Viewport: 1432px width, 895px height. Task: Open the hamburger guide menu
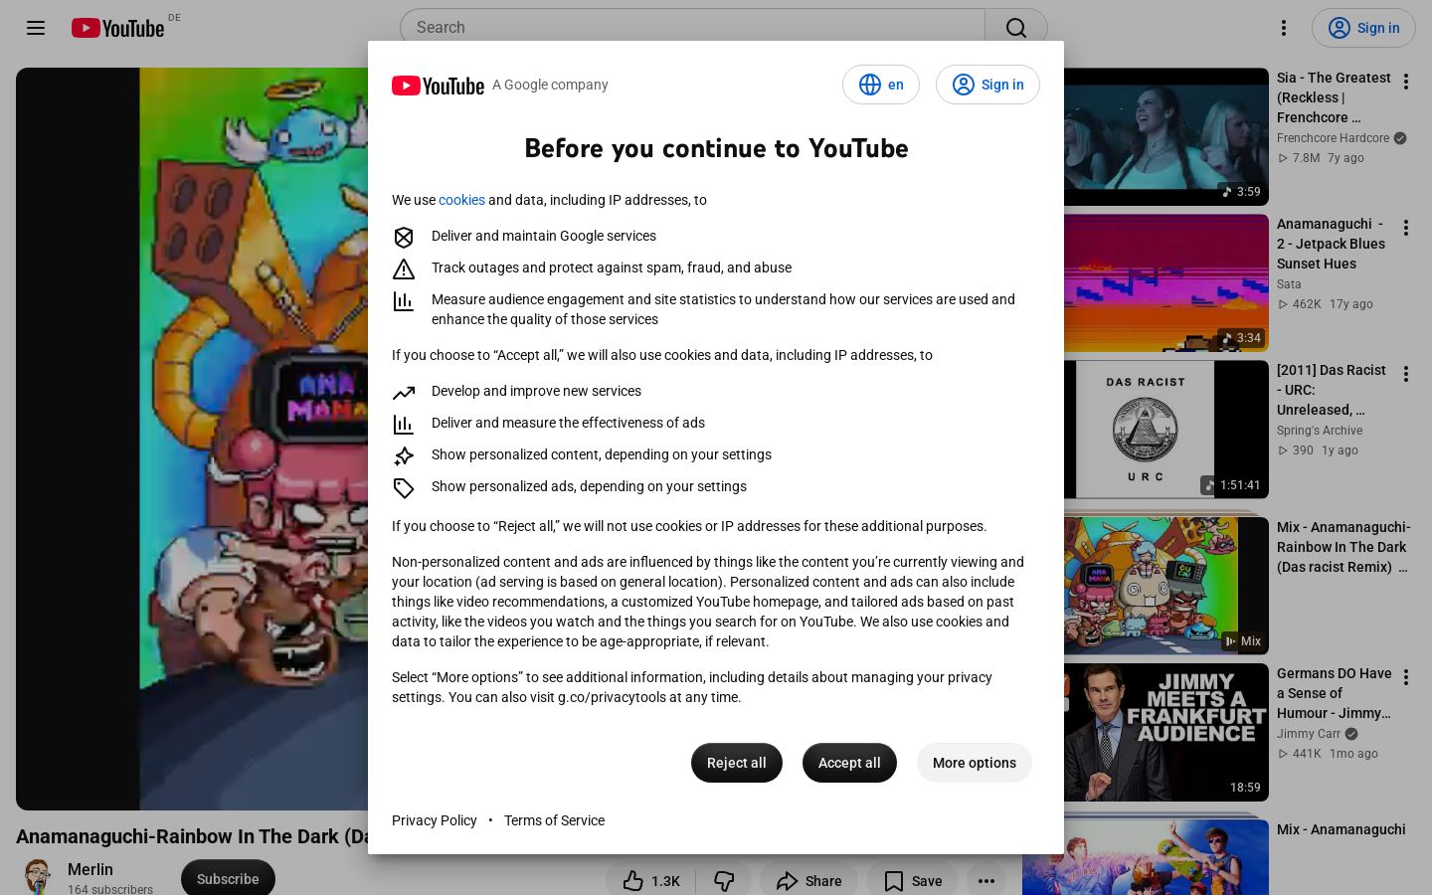point(36,28)
